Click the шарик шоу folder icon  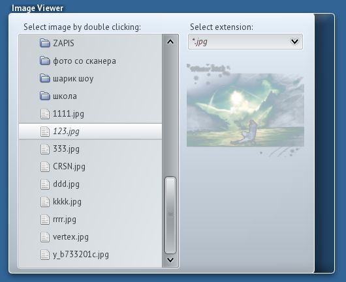click(x=45, y=78)
